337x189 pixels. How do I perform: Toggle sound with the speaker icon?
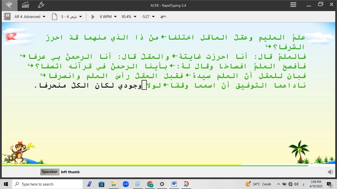coord(330,172)
